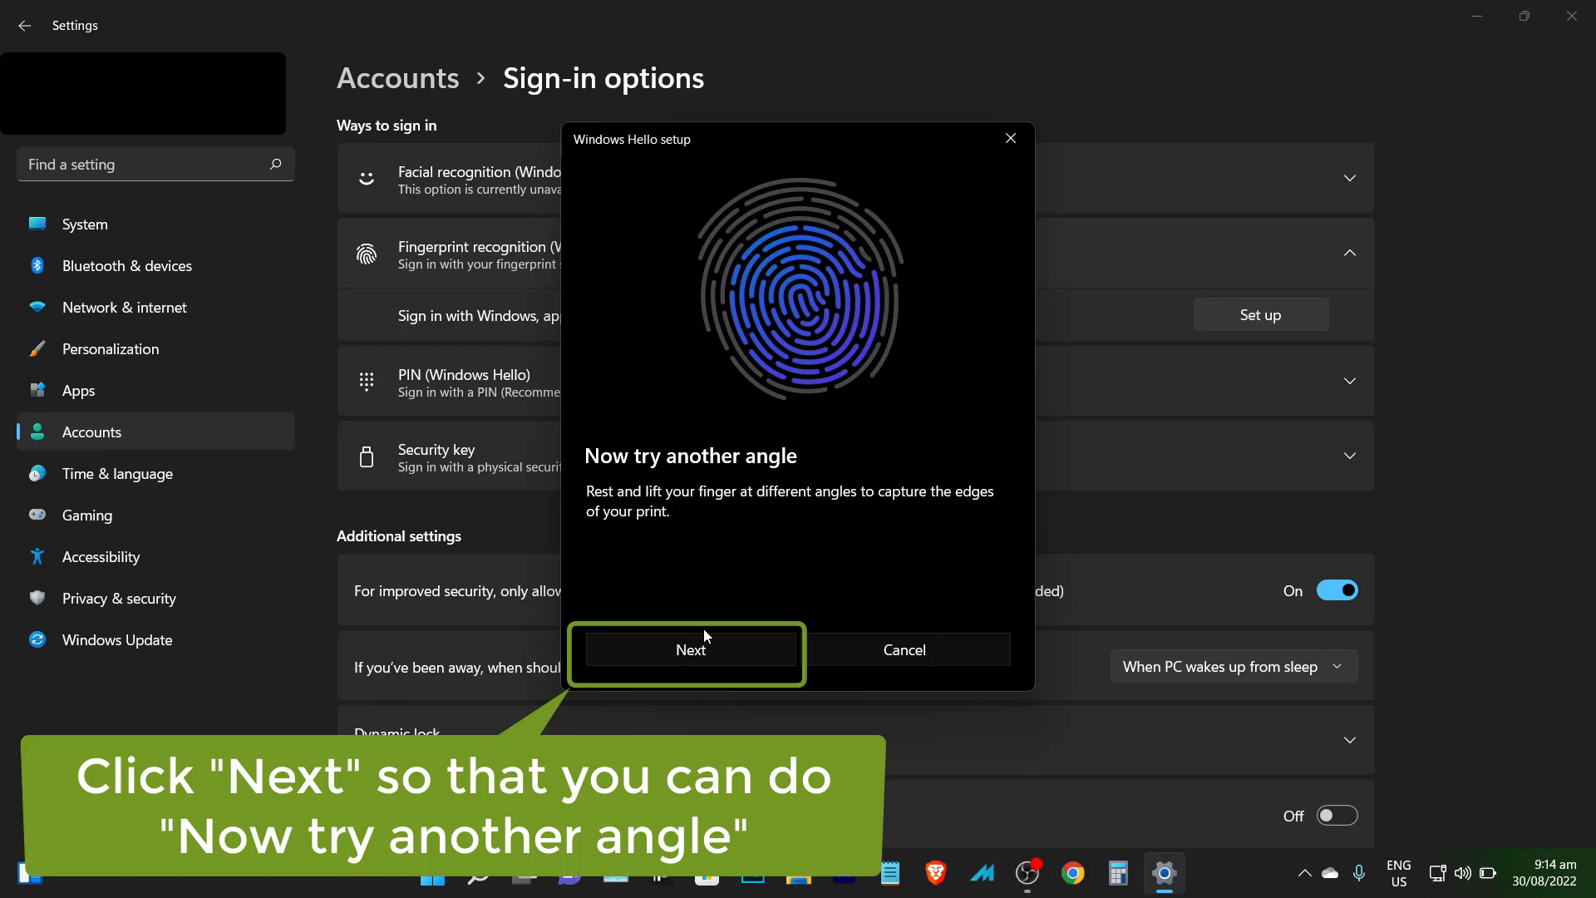The width and height of the screenshot is (1596, 898).
Task: Click the Network wifi icon in sidebar
Action: (x=37, y=307)
